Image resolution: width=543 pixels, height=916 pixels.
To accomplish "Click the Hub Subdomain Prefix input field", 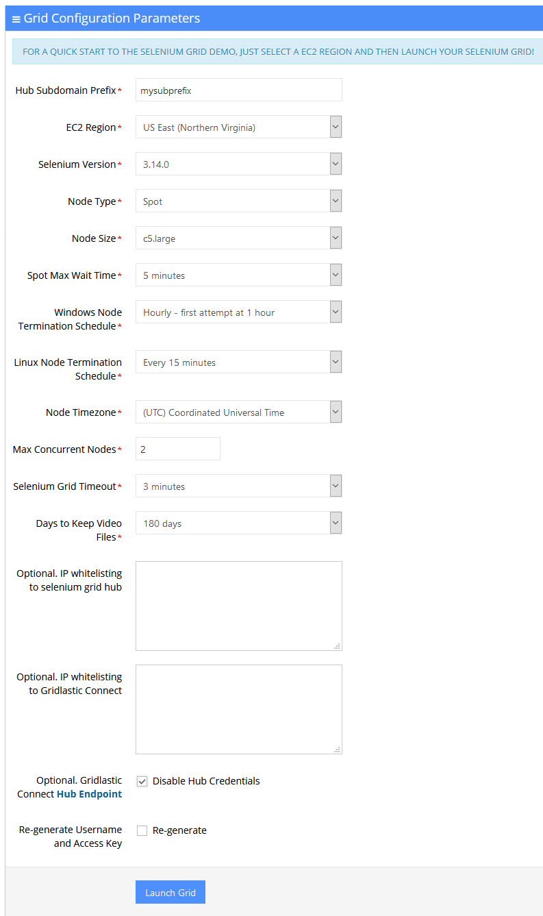I will (x=238, y=90).
